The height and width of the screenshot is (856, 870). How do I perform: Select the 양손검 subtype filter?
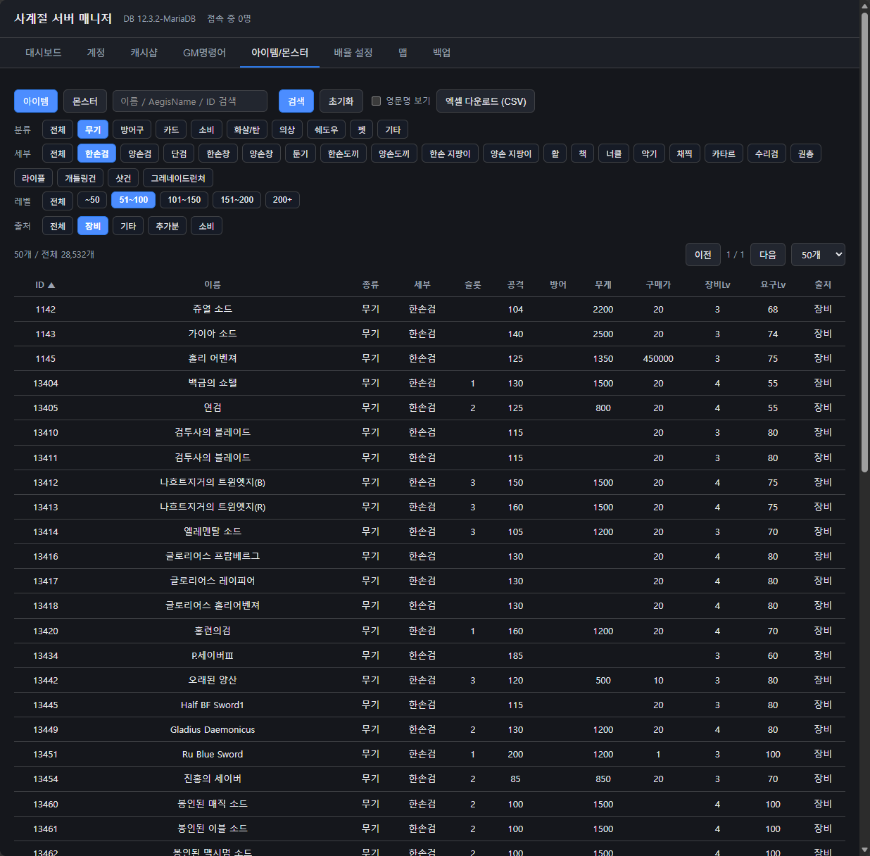139,153
